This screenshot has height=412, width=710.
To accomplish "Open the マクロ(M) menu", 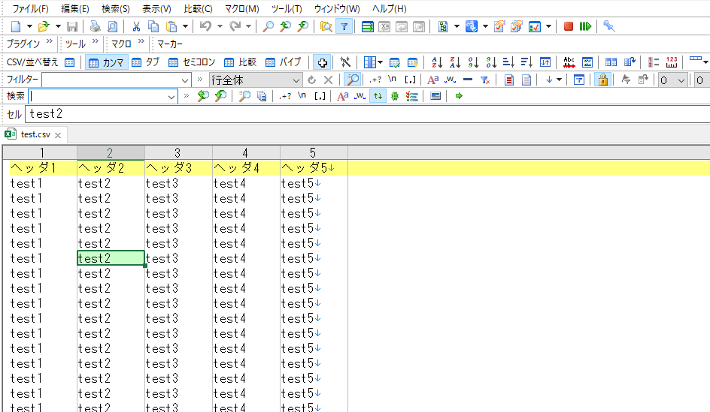I will 241,8.
